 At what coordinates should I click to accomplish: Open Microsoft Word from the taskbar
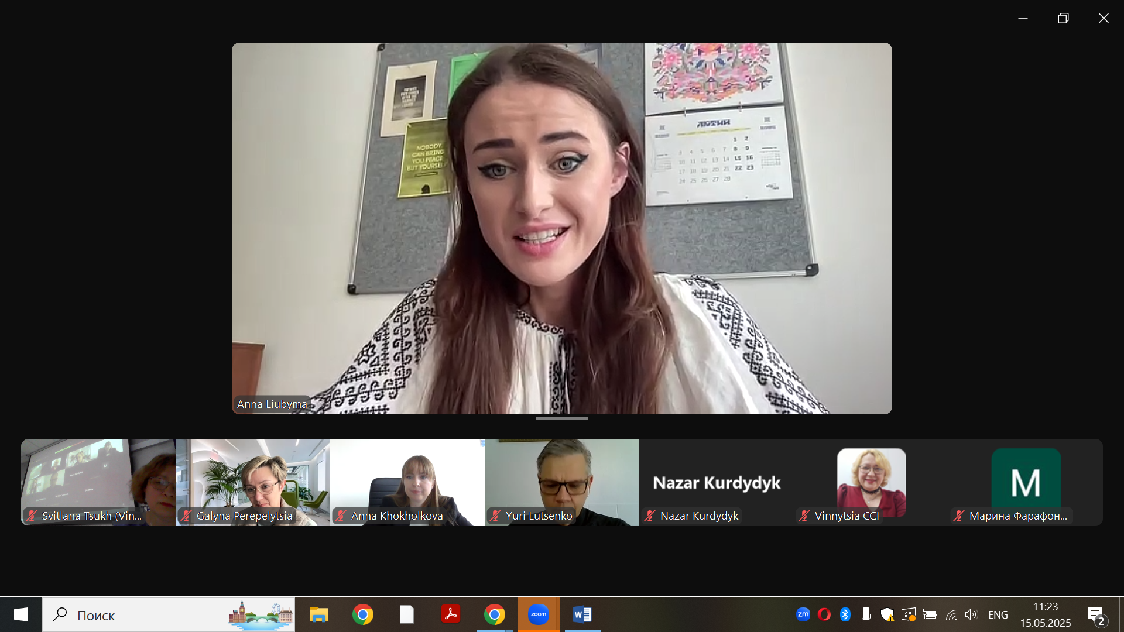point(582,614)
